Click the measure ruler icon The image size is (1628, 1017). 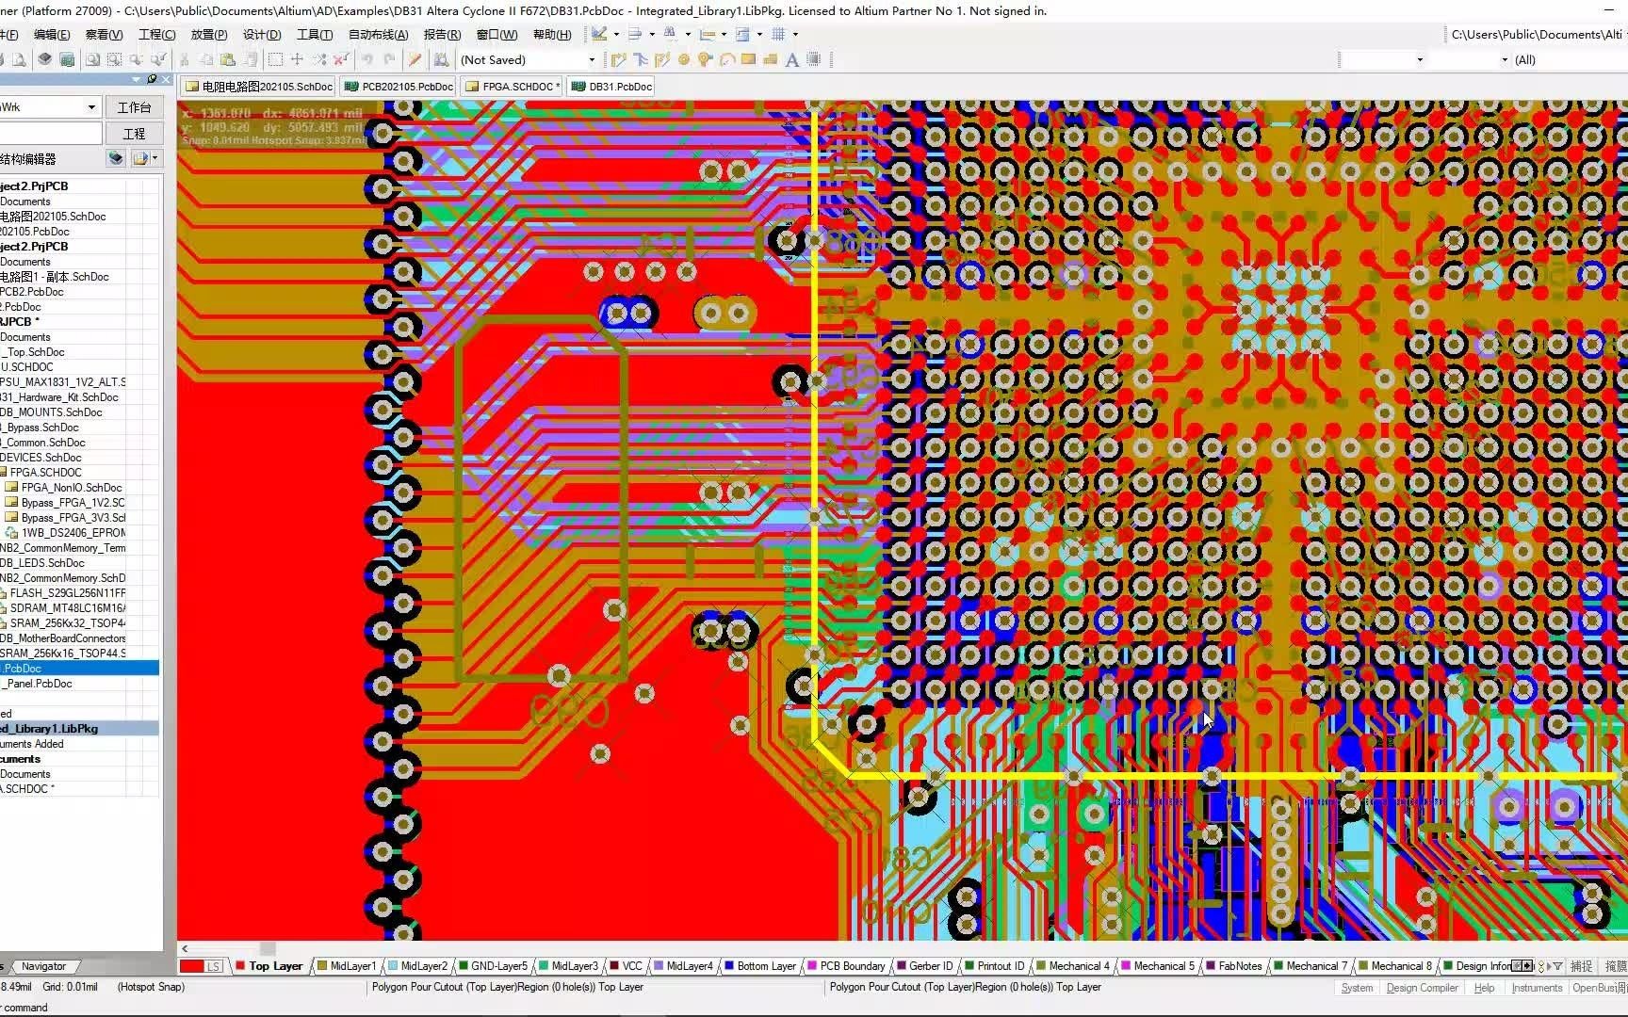pos(708,36)
